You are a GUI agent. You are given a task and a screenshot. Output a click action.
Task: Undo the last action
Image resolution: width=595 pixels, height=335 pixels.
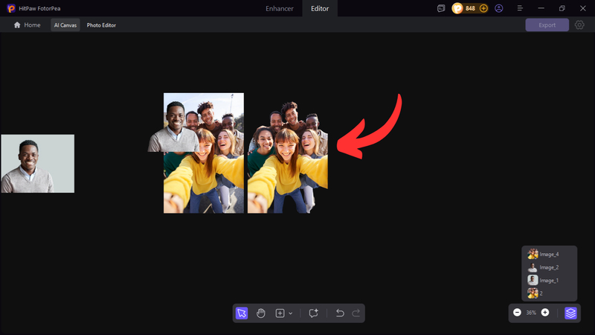click(x=340, y=313)
